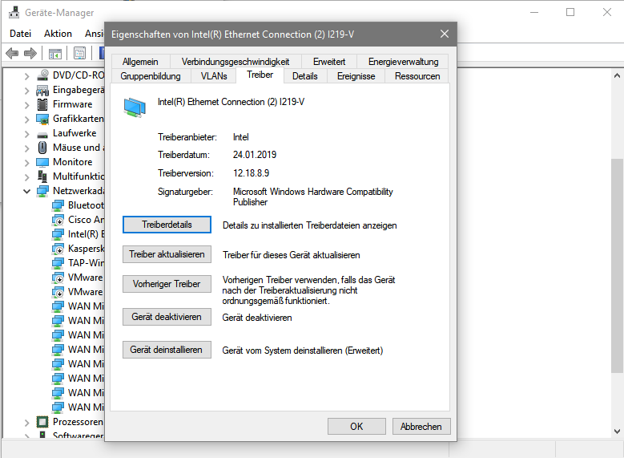Select the Firmware tree label
This screenshot has height=458, width=624.
72,104
